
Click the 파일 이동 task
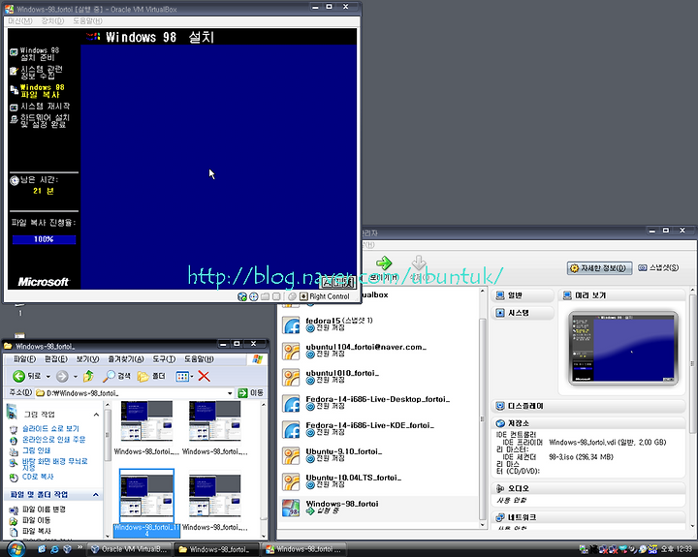coord(36,520)
